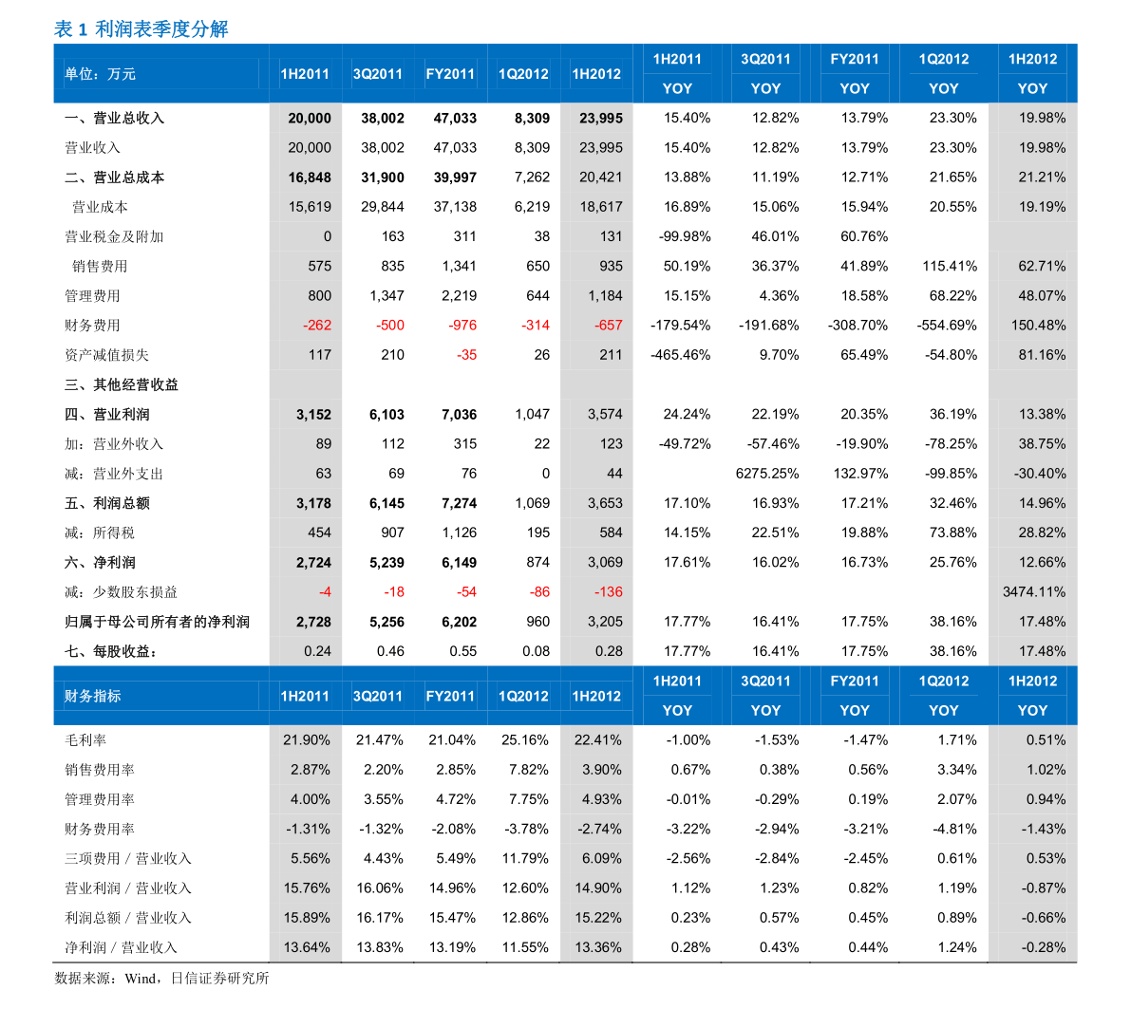Select the FY2011 YOY column header
1131x1009 pixels.
(x=854, y=74)
